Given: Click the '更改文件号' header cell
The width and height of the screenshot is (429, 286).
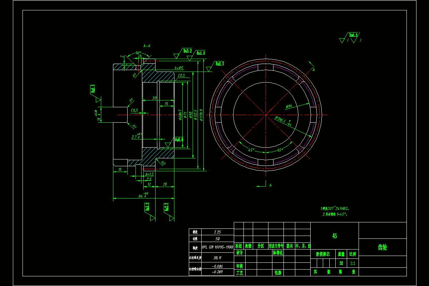Looking at the screenshot, I should [276, 246].
